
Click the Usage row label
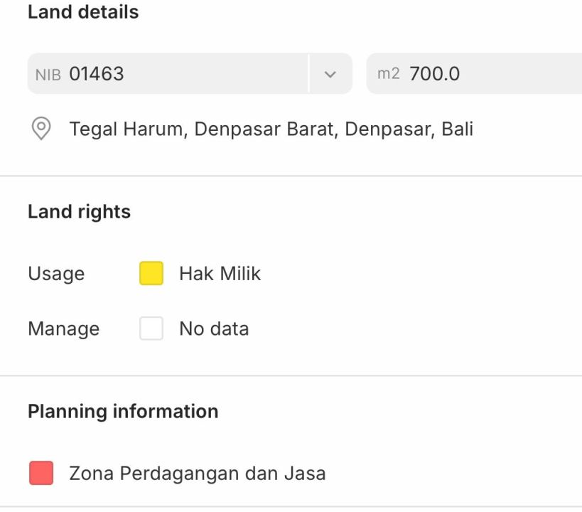56,274
